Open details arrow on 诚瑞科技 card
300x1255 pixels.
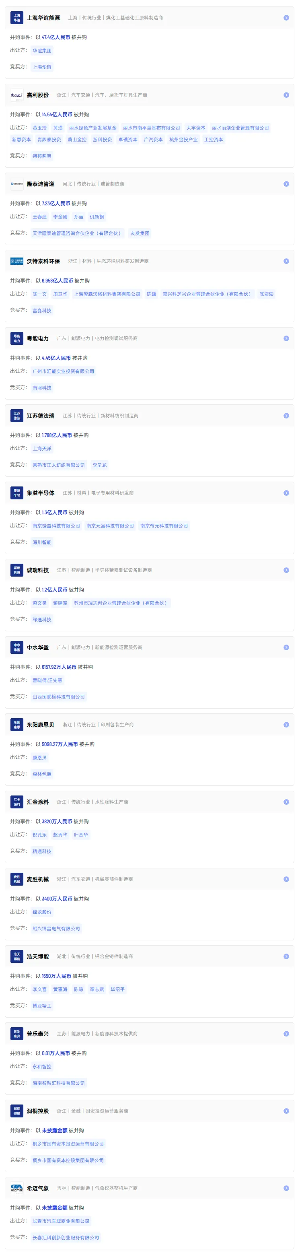[x=286, y=570]
